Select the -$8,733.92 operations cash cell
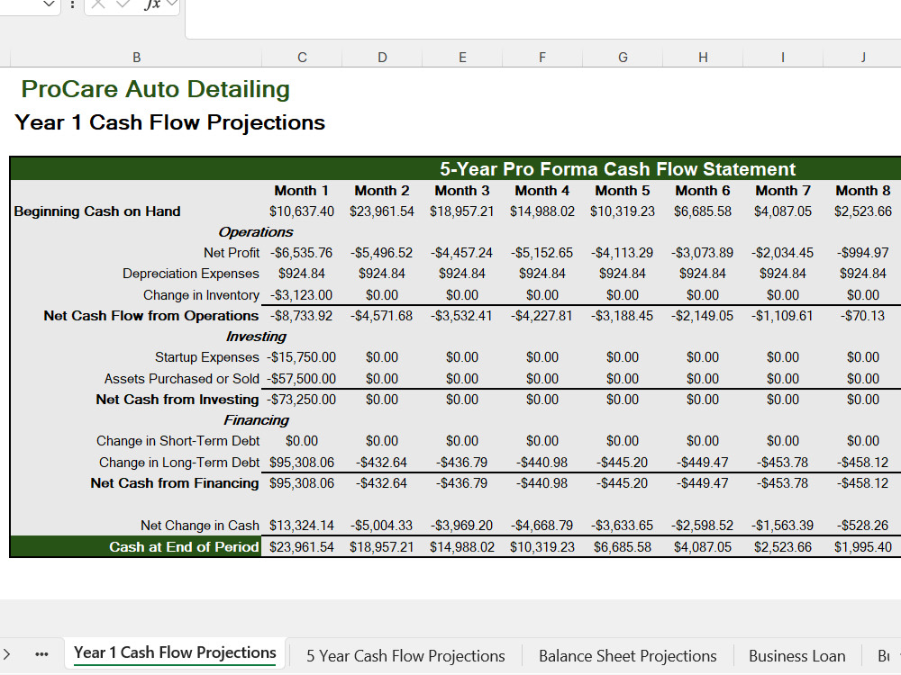 [302, 316]
